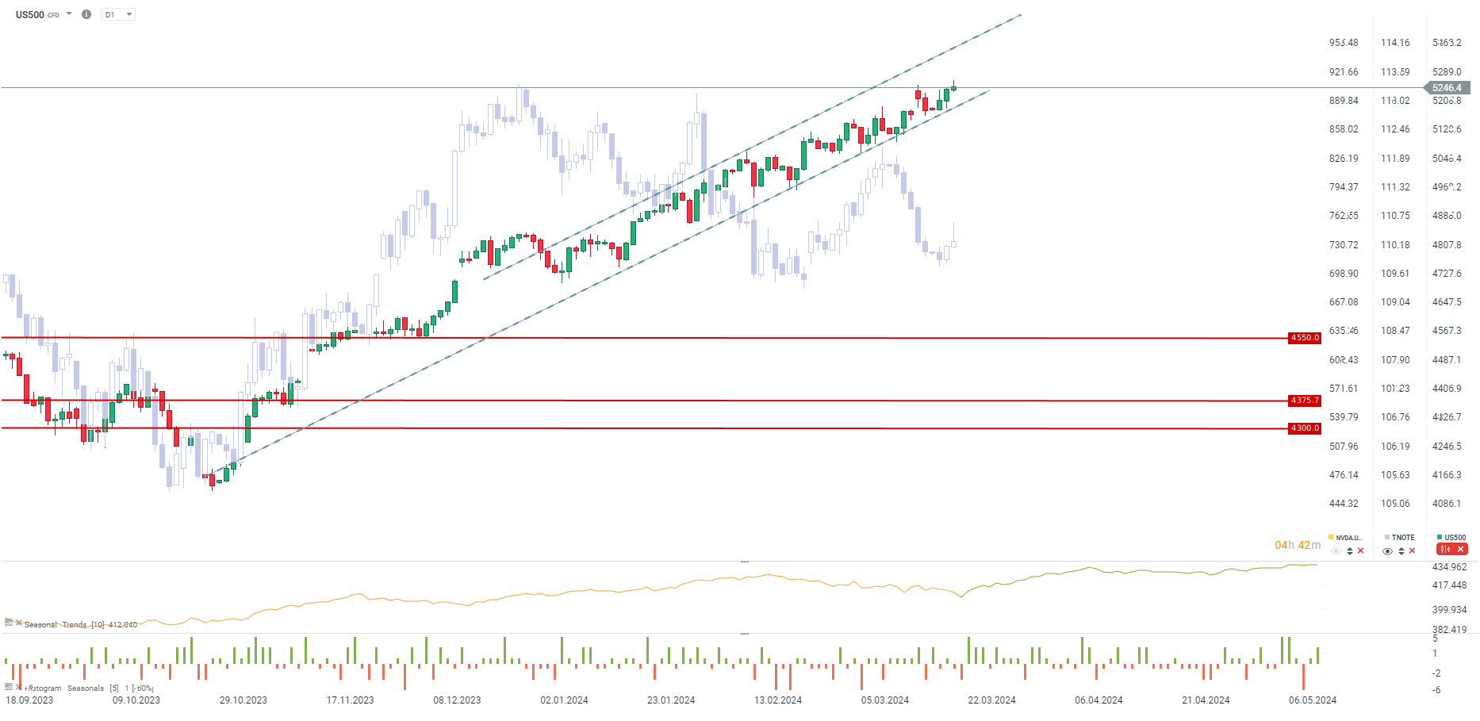Image resolution: width=1480 pixels, height=721 pixels.
Task: Click the US500 candlestick chart type icon
Action: [1446, 549]
